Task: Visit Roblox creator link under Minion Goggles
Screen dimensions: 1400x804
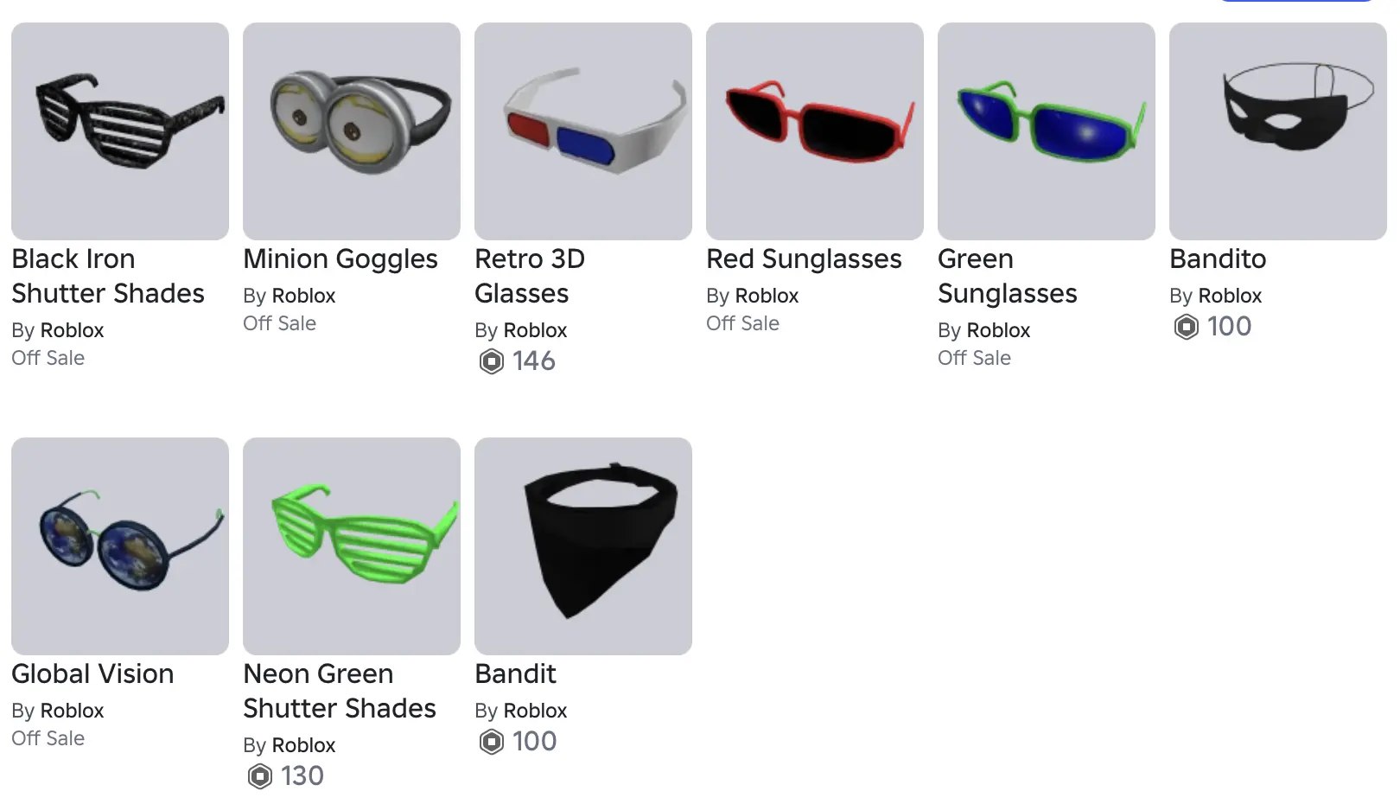Action: (x=303, y=296)
